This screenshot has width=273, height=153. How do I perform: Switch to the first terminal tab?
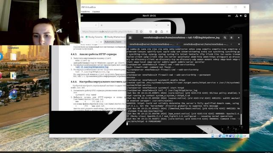pos(152,44)
